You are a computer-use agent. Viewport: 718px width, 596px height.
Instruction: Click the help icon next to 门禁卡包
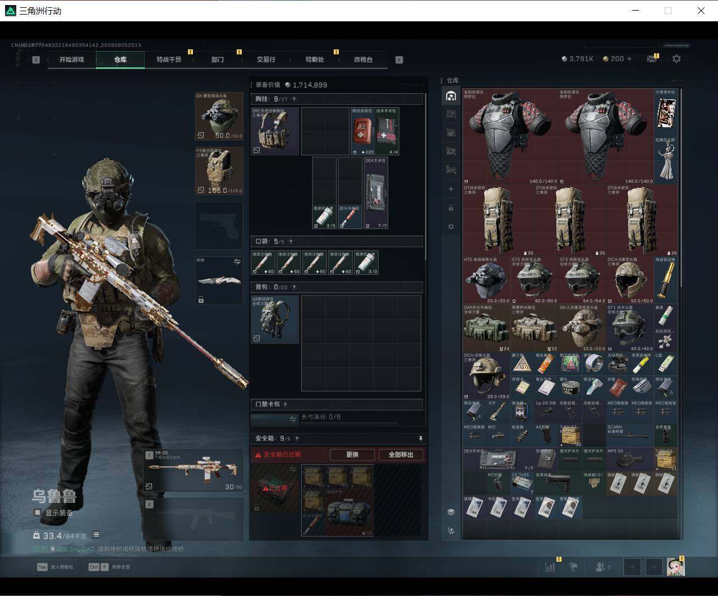click(285, 404)
